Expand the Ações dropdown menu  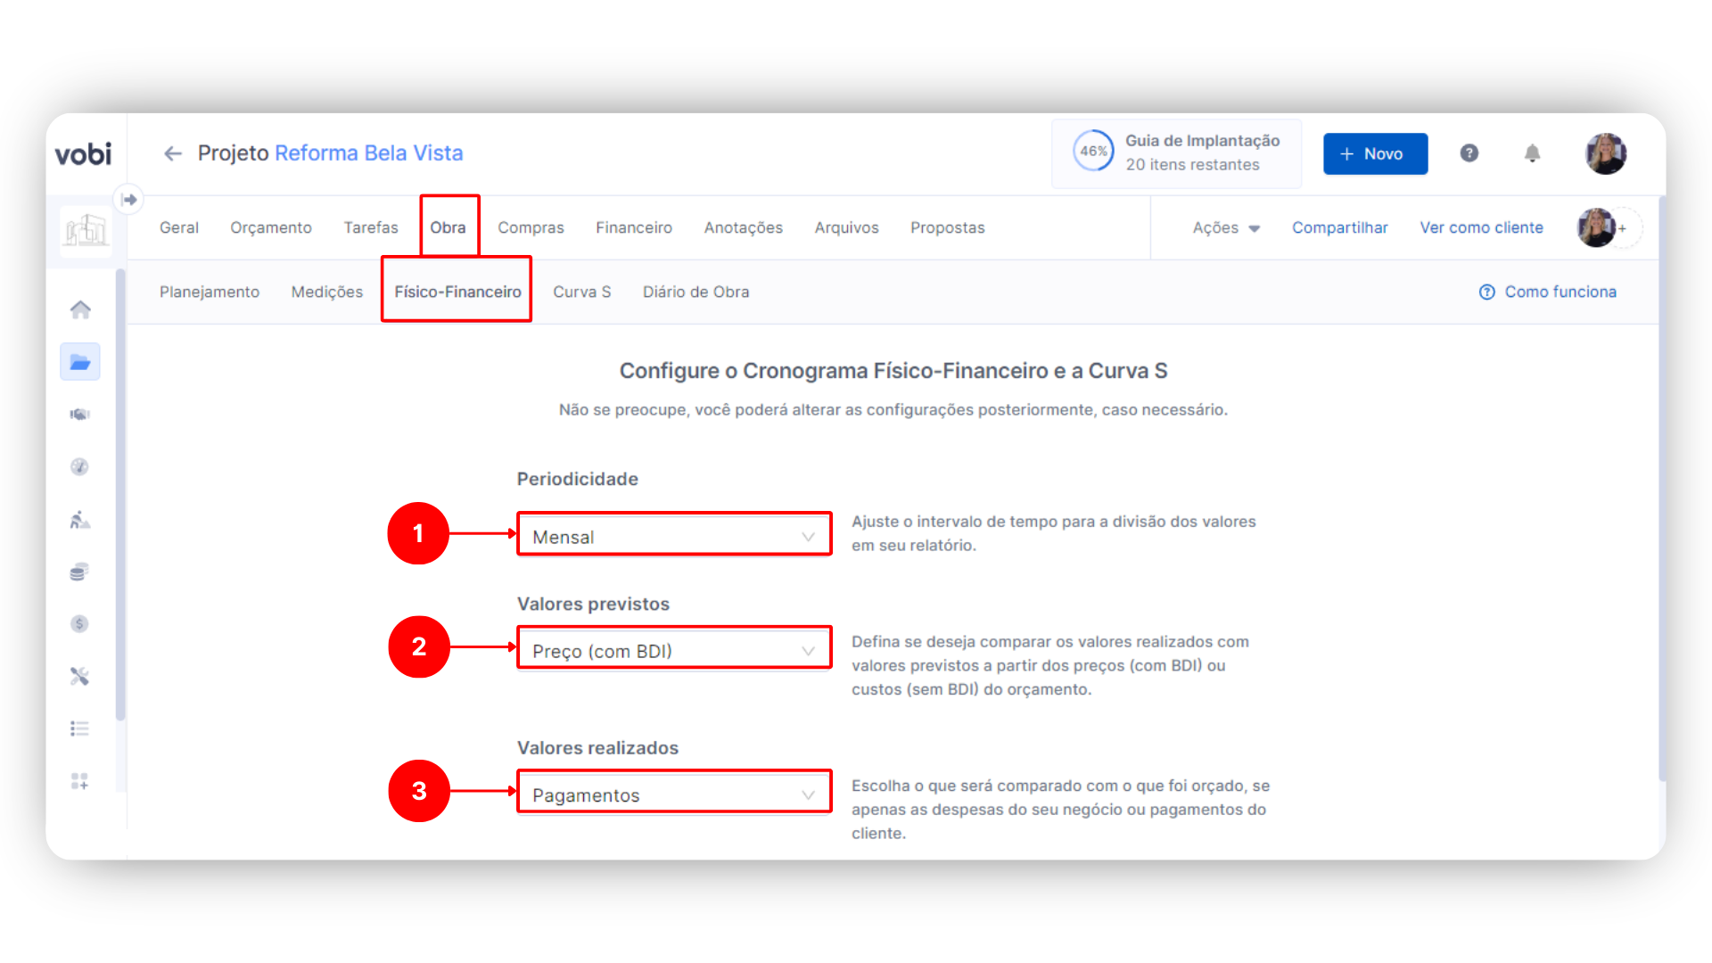[1226, 228]
